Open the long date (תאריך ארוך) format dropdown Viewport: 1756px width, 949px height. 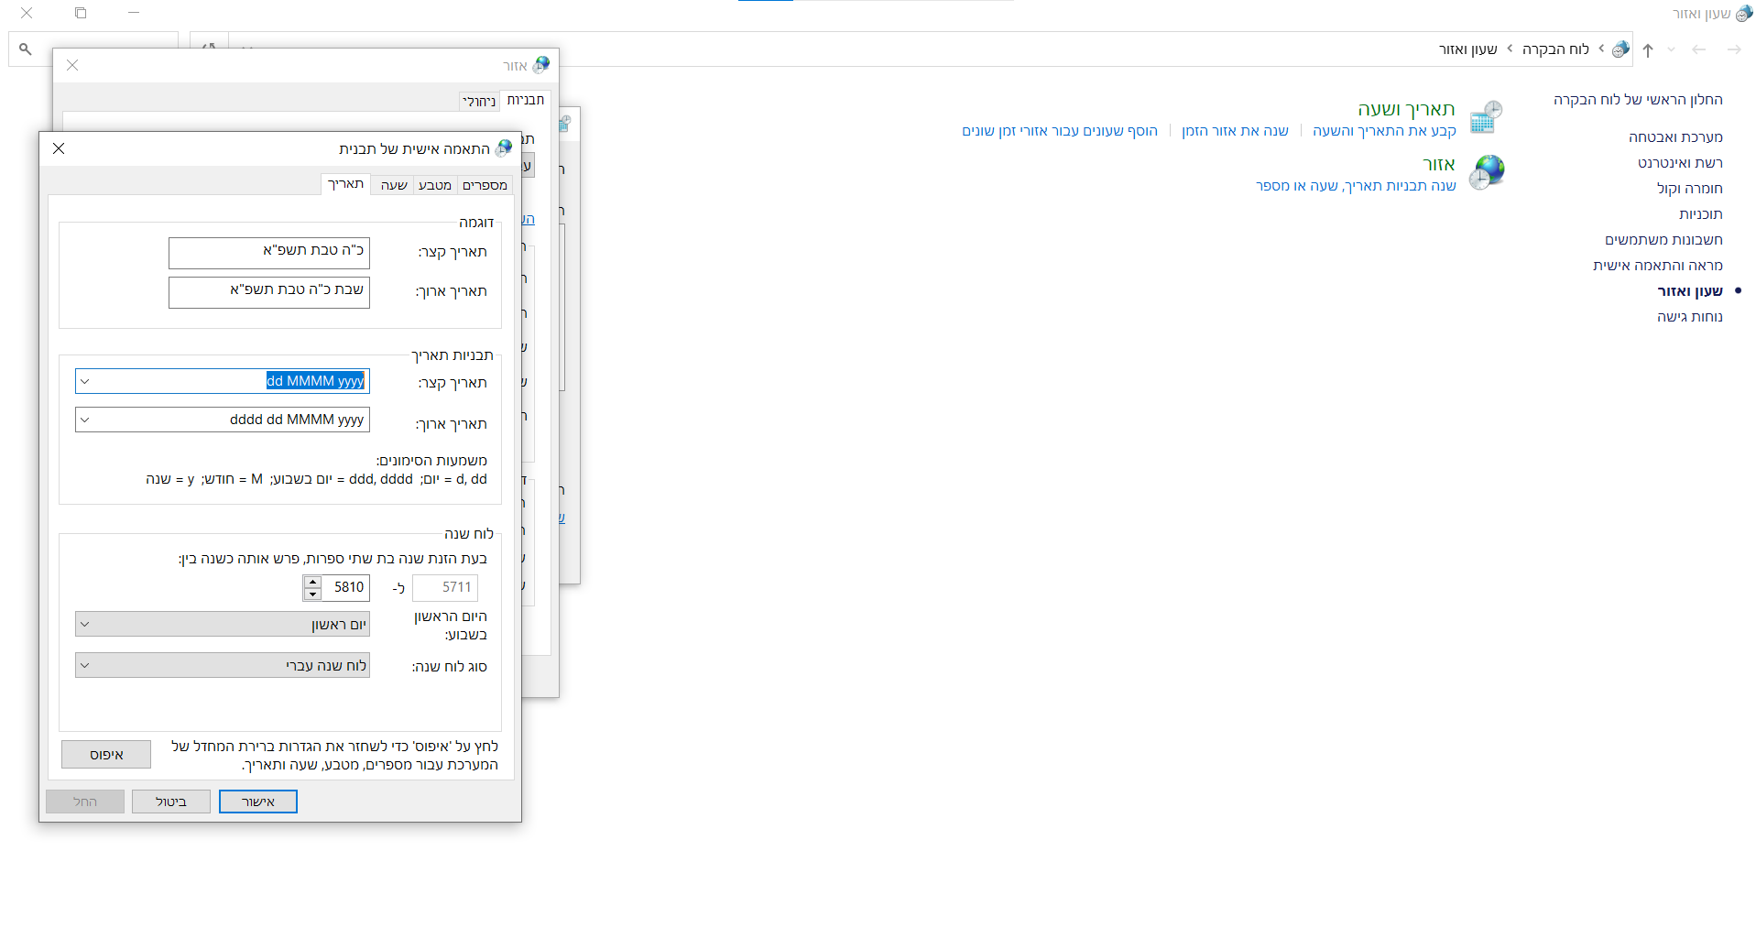coord(84,420)
